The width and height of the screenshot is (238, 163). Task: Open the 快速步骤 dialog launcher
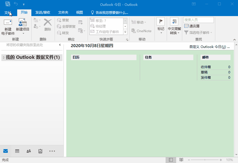(127, 40)
